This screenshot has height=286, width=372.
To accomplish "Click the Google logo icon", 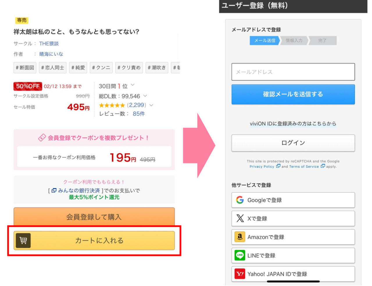I will [x=240, y=200].
